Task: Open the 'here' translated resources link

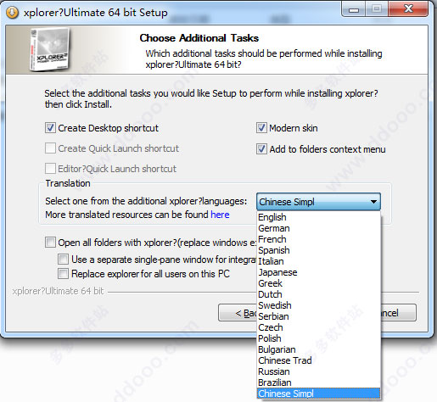Action: pyautogui.click(x=220, y=215)
